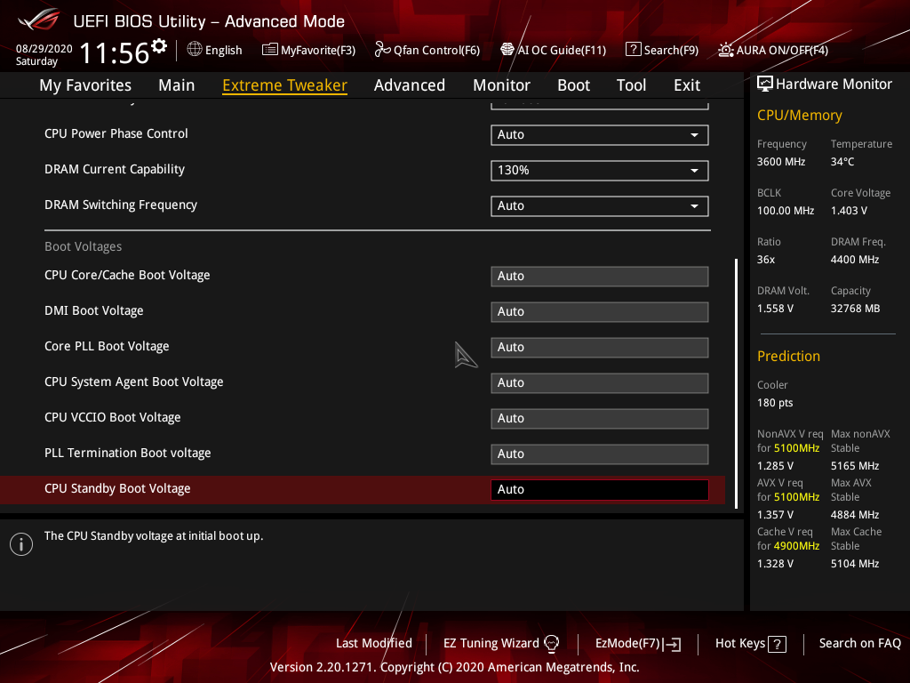Viewport: 910px width, 683px height.
Task: Click Last Modified in footer
Action: point(374,644)
